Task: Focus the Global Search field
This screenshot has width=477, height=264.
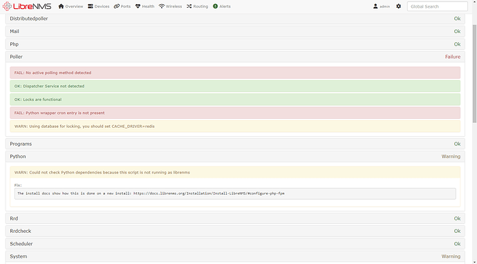Action: pyautogui.click(x=437, y=6)
